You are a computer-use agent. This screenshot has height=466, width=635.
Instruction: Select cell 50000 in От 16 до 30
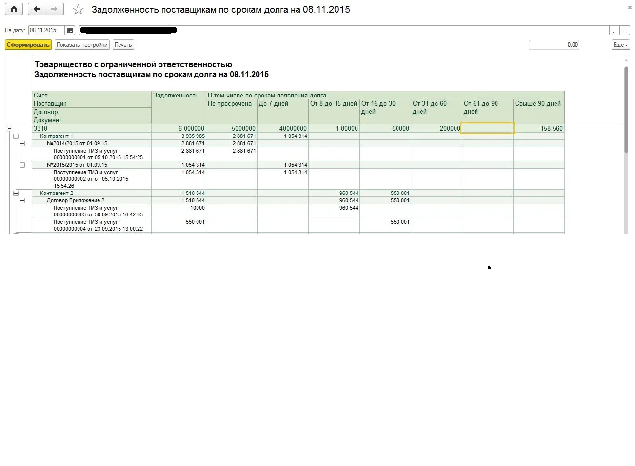(385, 128)
